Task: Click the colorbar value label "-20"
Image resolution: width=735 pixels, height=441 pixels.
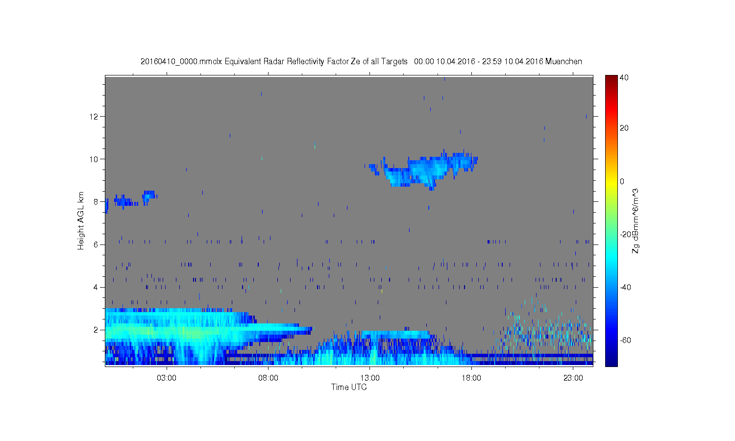Action: point(625,234)
